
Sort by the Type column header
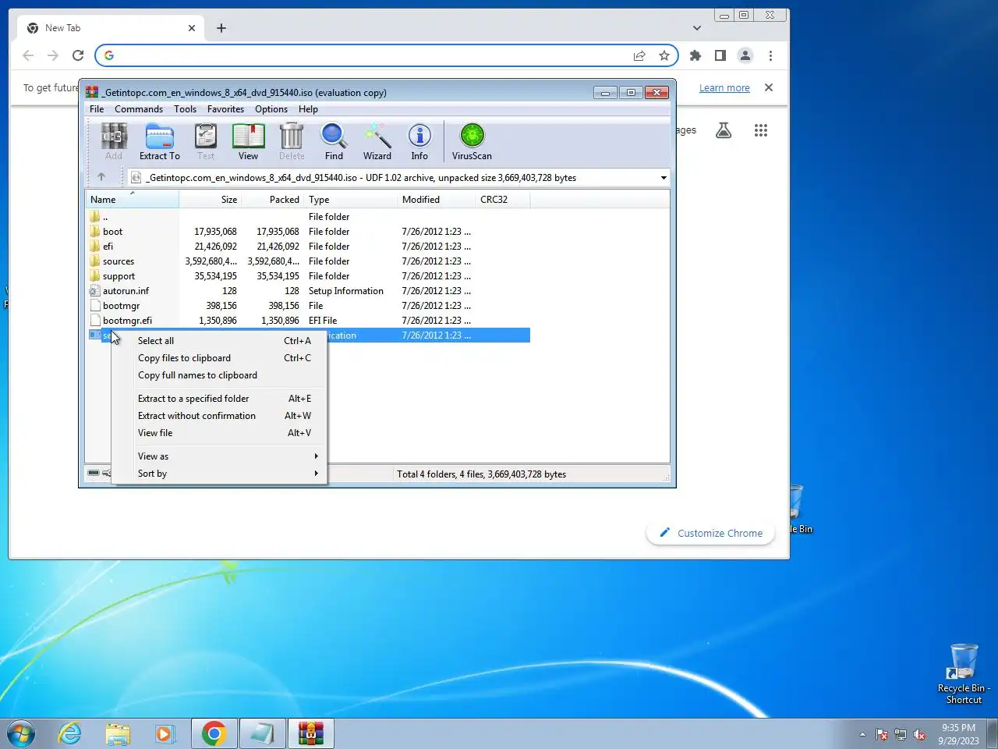[x=350, y=200]
